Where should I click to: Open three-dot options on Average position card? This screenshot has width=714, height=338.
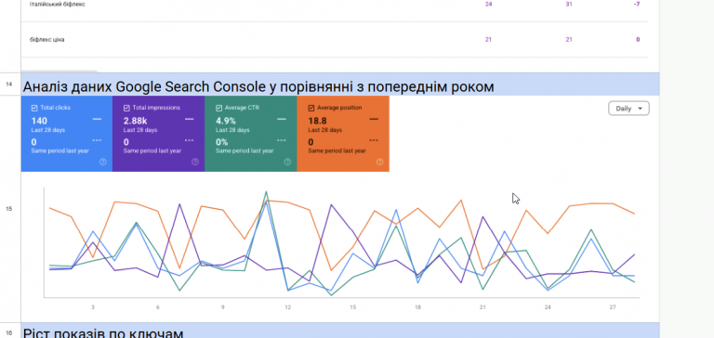pos(374,140)
